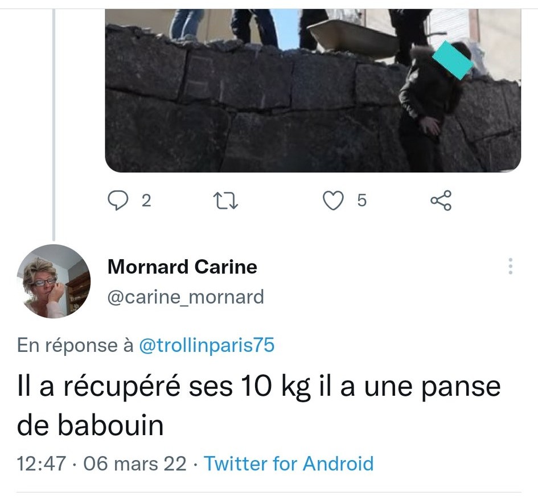Viewport: 538px width, 496px height.
Task: Click the Twitter for Android source link
Action: click(x=289, y=464)
